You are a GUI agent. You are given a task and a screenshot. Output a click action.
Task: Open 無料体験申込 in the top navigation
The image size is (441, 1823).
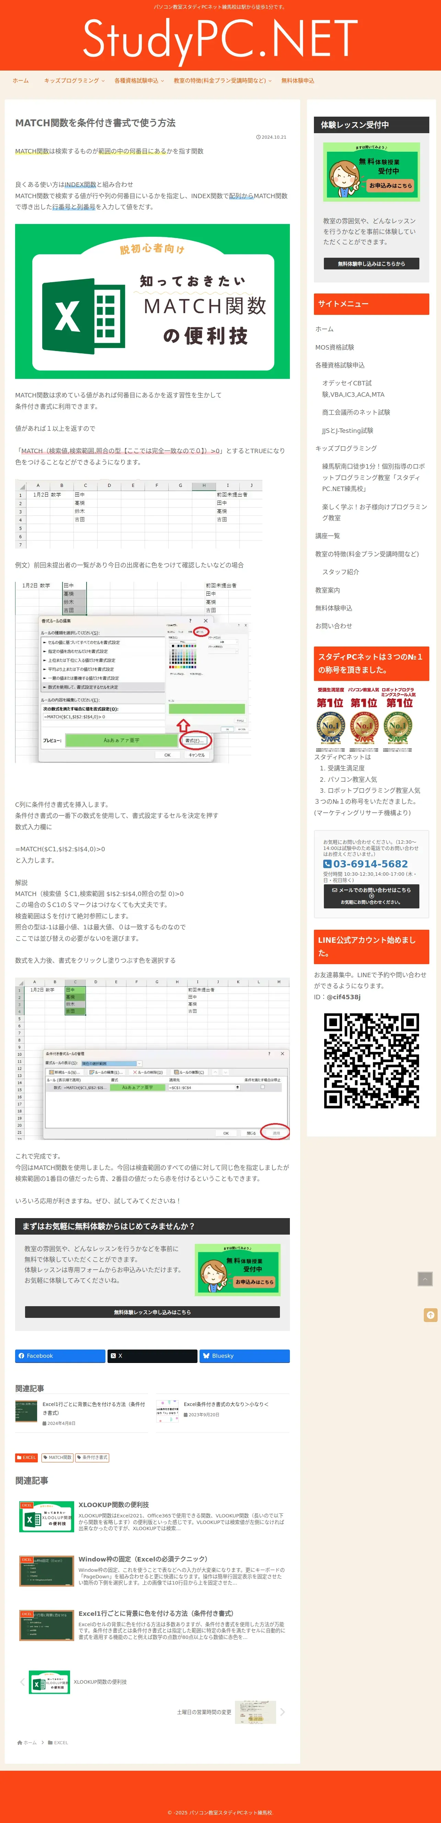click(x=297, y=81)
